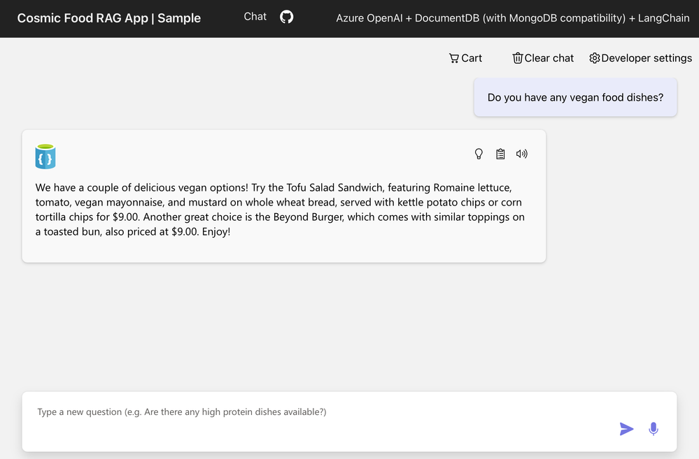
Task: Click the database logo in answer card
Action: pyautogui.click(x=45, y=156)
